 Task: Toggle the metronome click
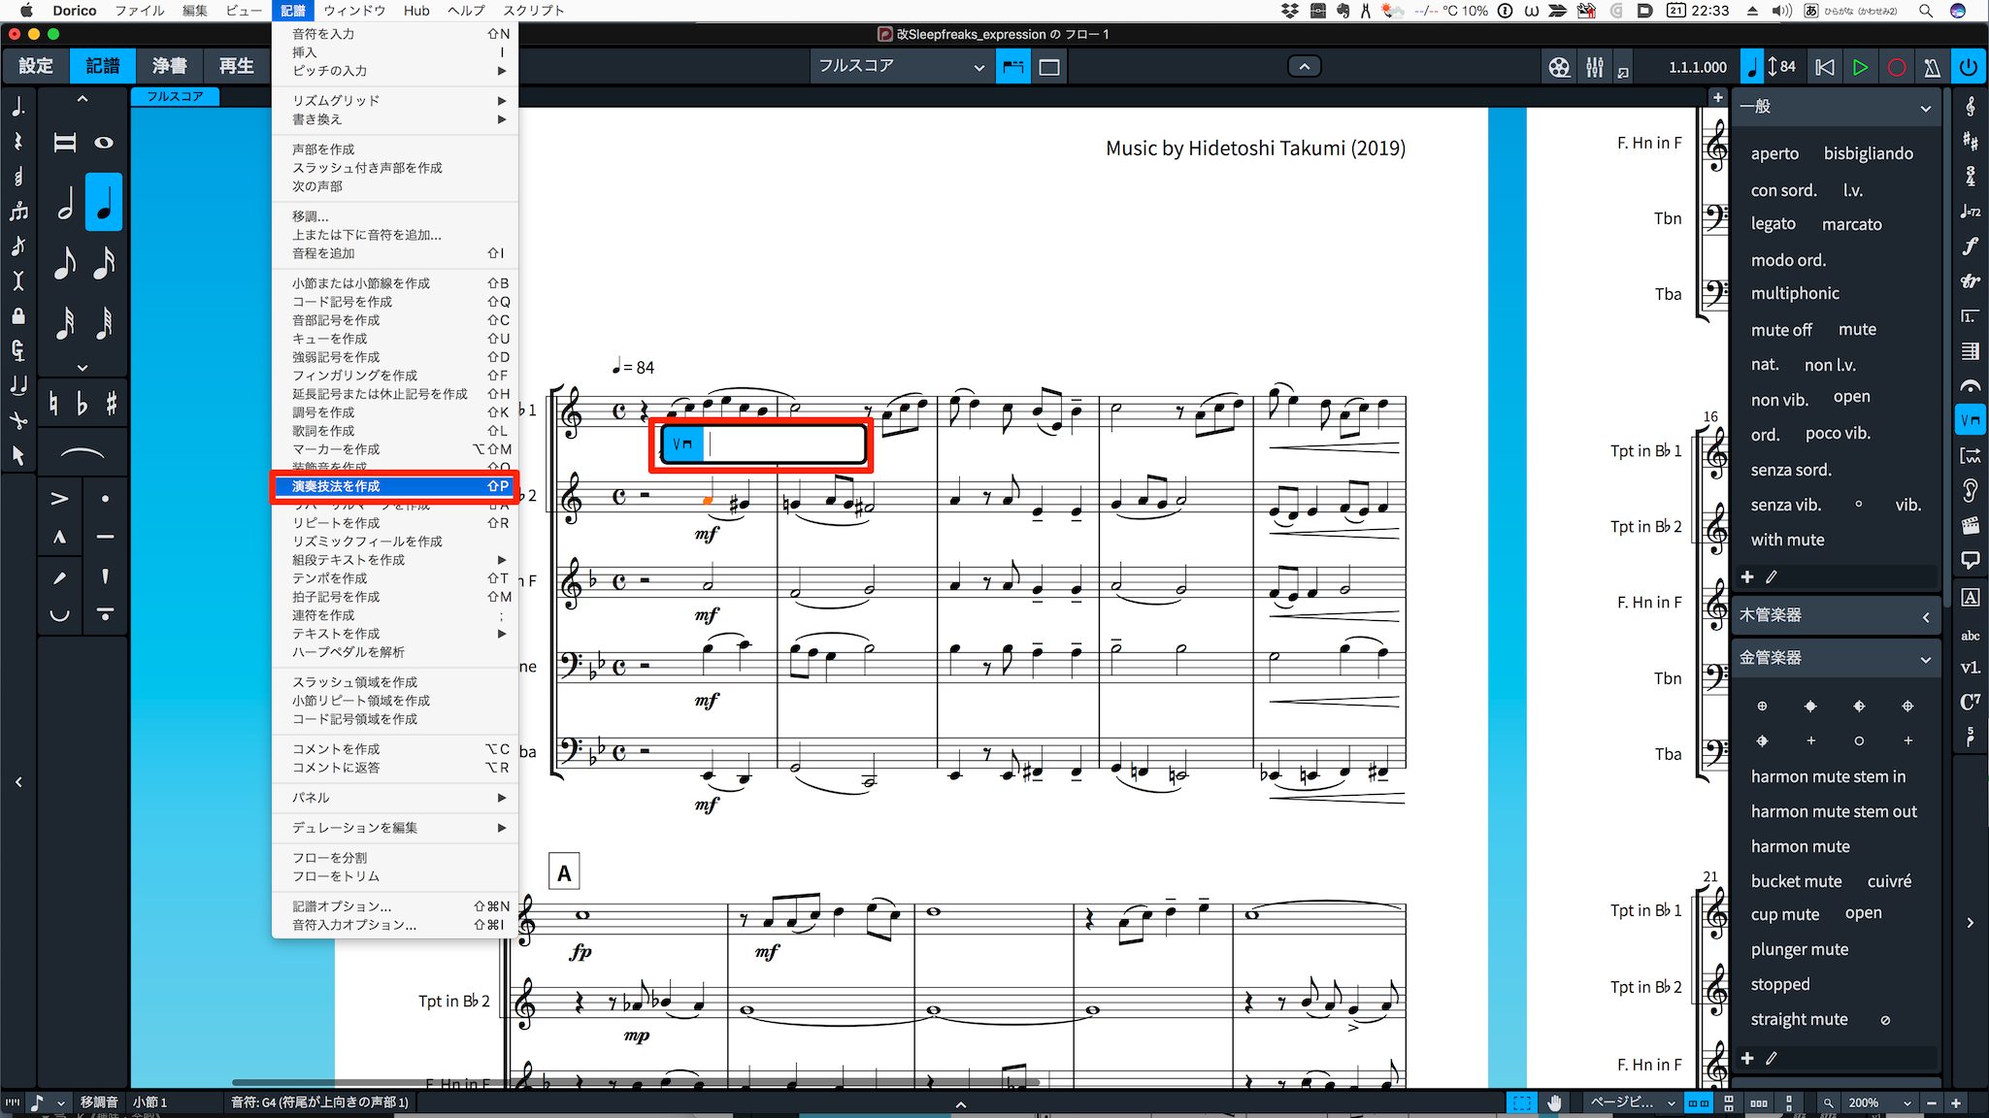pyautogui.click(x=1932, y=67)
